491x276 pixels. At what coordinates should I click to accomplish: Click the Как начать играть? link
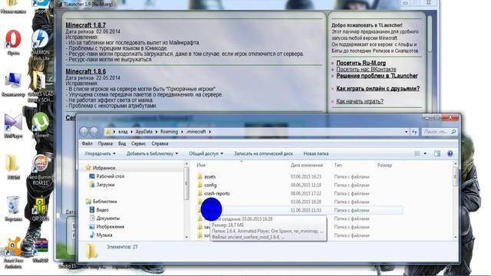(360, 101)
